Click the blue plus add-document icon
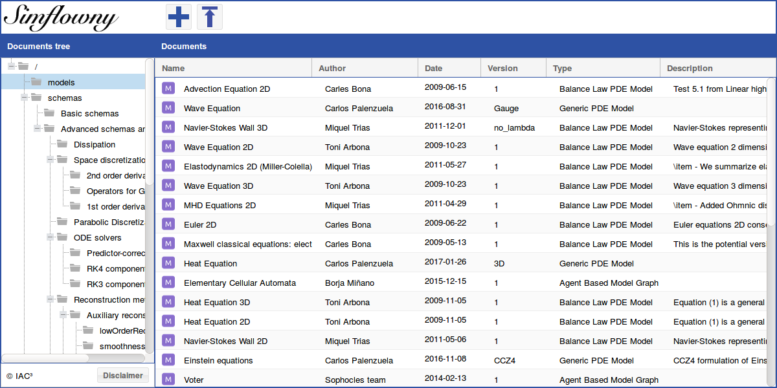Image resolution: width=777 pixels, height=388 pixels. 178,17
